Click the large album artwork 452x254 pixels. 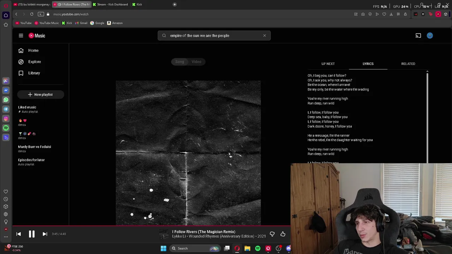[x=188, y=153]
